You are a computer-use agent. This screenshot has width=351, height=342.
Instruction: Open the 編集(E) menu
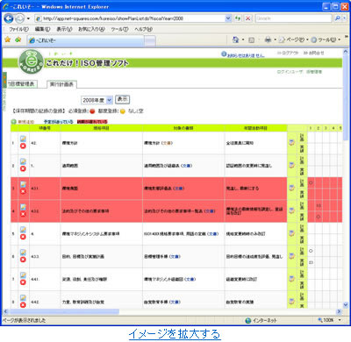[42, 29]
